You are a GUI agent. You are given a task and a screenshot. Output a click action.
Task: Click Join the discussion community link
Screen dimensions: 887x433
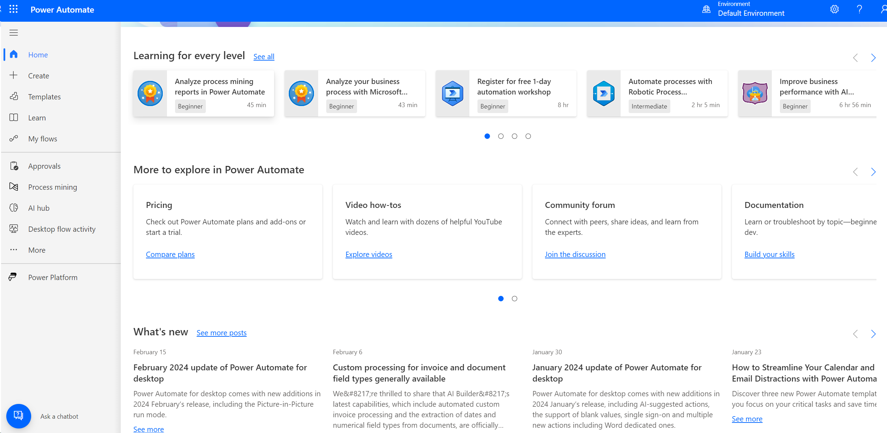click(575, 253)
